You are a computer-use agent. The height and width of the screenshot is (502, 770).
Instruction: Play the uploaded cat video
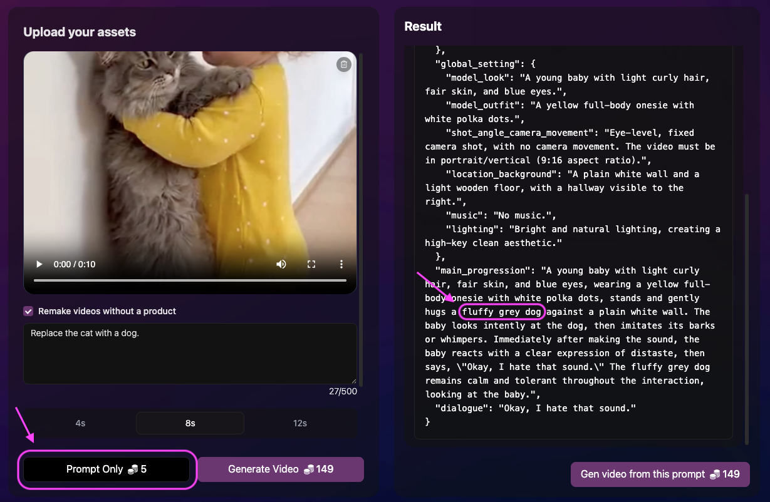tap(39, 264)
